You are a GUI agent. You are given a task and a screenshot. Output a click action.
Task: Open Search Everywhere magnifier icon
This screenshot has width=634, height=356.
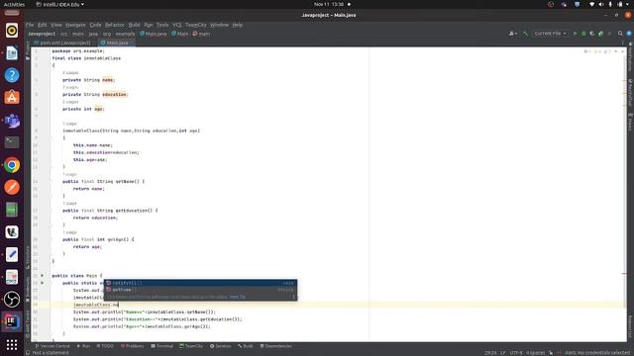click(x=620, y=34)
